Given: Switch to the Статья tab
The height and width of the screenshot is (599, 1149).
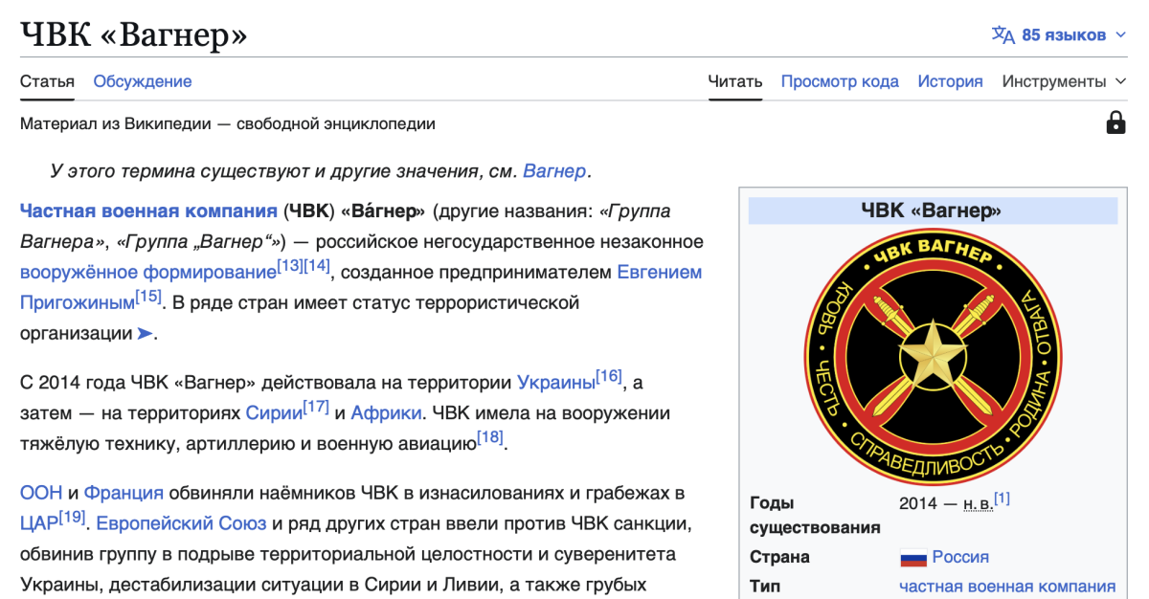Looking at the screenshot, I should pos(47,81).
